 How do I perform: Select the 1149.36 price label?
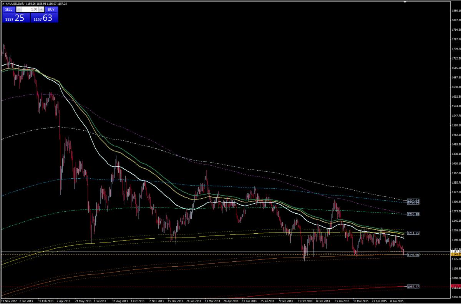[414, 255]
